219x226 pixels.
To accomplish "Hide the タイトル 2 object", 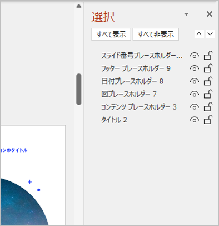I will [195, 120].
